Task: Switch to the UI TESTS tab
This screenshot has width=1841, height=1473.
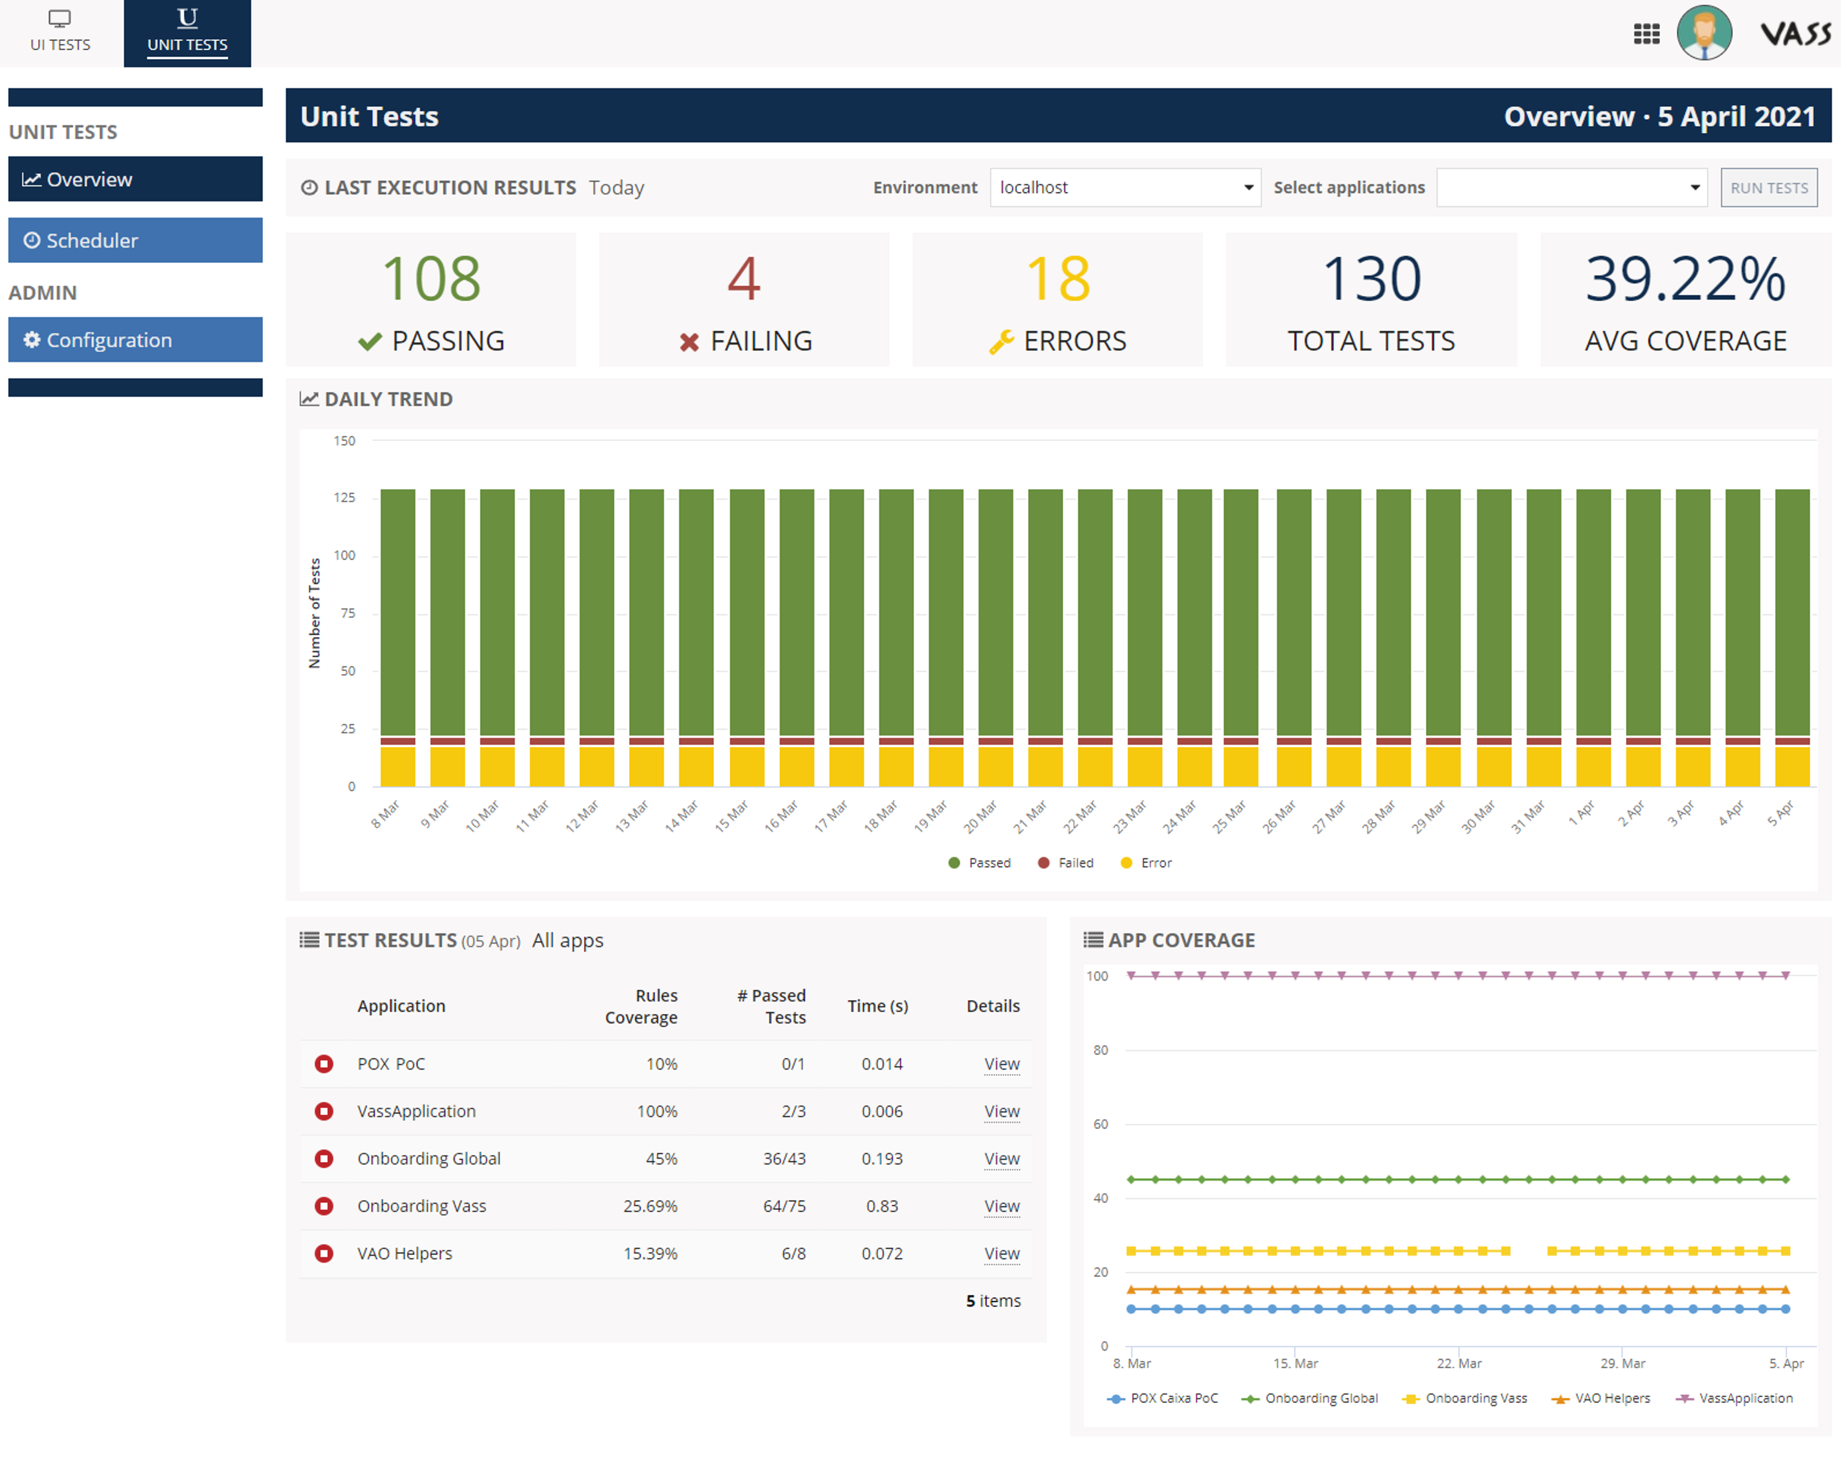Action: (x=60, y=33)
